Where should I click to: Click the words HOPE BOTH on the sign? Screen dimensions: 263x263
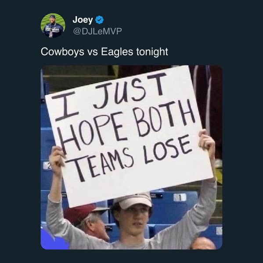(126, 127)
